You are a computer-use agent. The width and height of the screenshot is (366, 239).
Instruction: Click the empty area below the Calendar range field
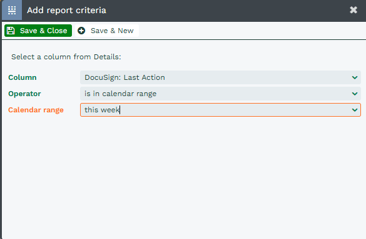pos(183,177)
